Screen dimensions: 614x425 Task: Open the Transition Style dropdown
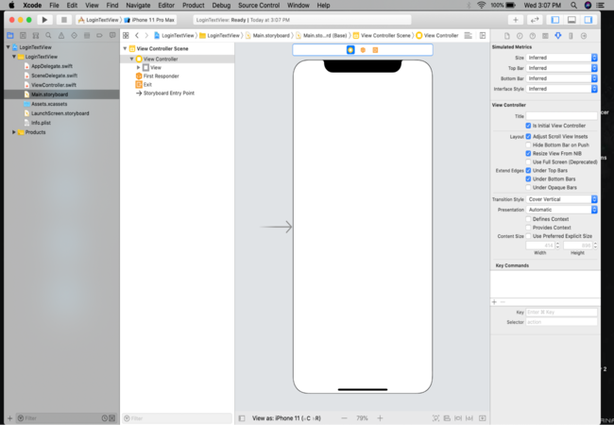click(561, 199)
